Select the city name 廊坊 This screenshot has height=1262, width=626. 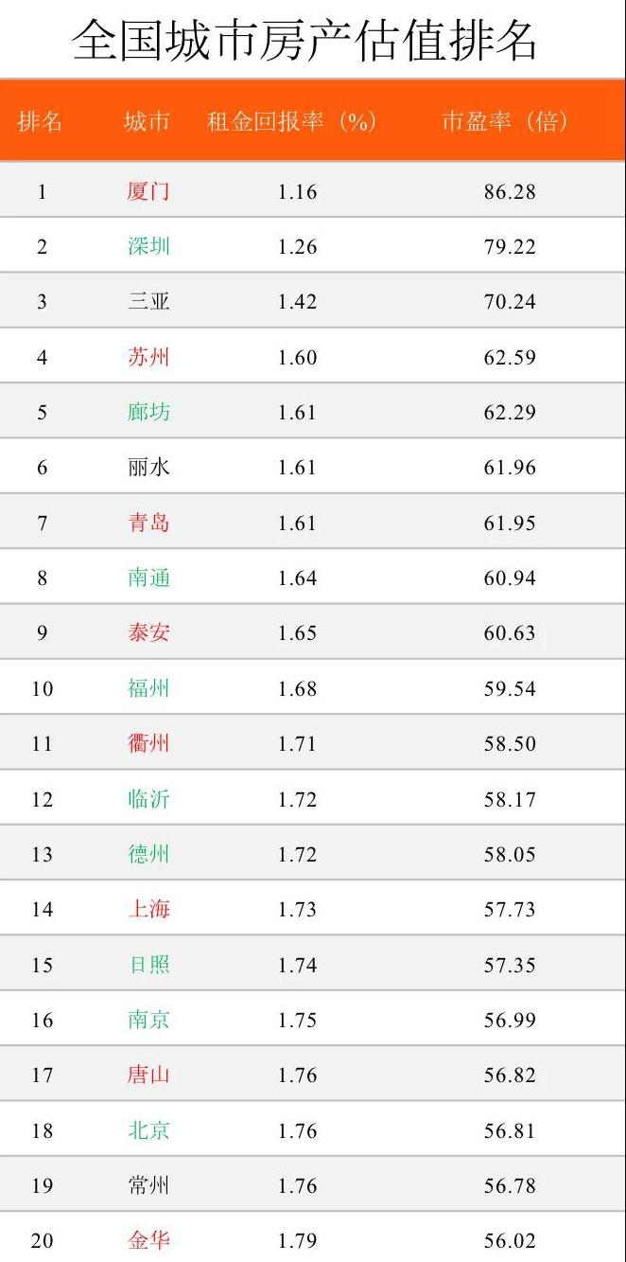148,412
